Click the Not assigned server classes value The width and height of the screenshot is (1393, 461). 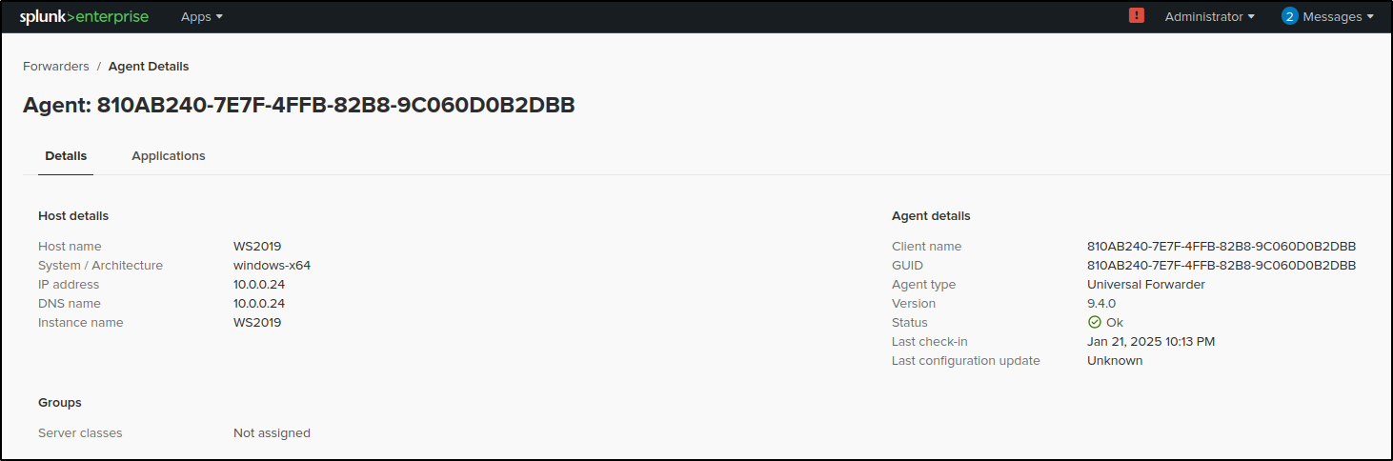(x=272, y=432)
